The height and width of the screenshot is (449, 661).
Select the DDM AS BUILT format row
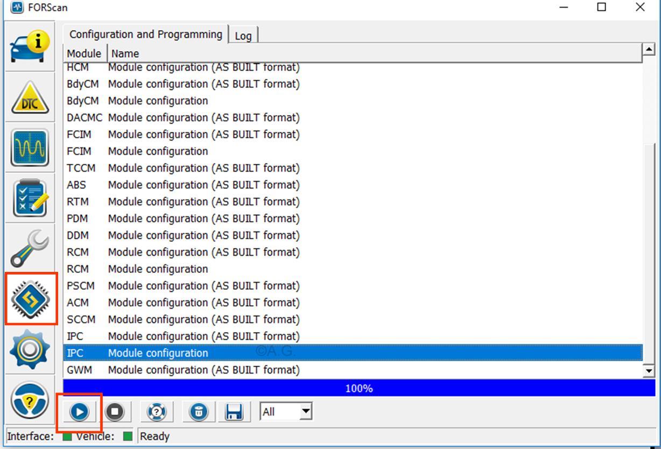353,235
